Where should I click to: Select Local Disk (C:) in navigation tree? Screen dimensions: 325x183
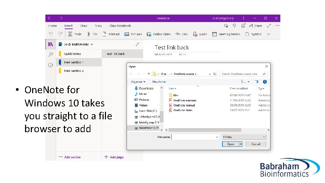146,111
